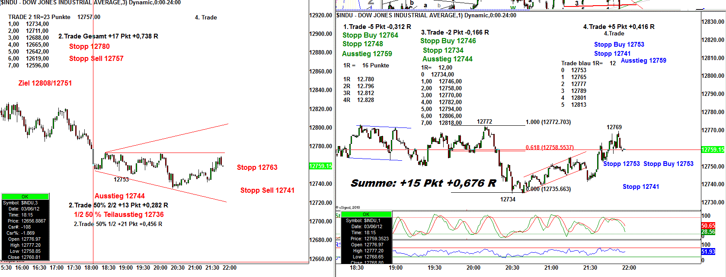Click the '4.Trade +5 Pkt +0,416 R' heading

tap(618, 27)
